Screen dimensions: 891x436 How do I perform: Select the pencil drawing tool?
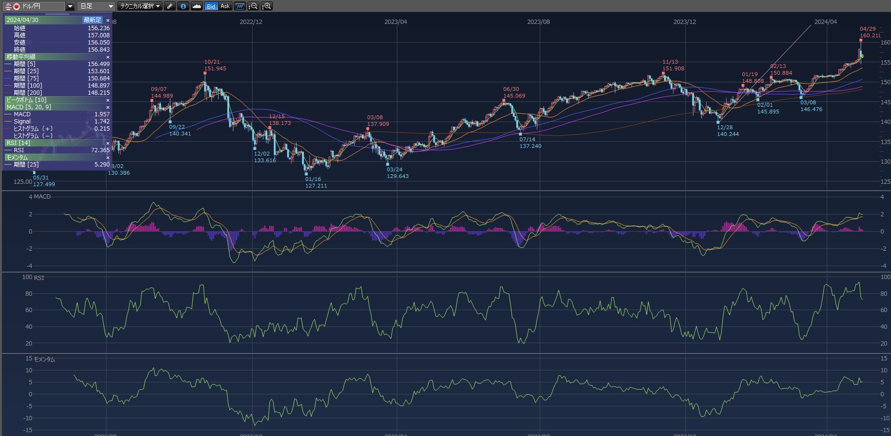coord(170,6)
